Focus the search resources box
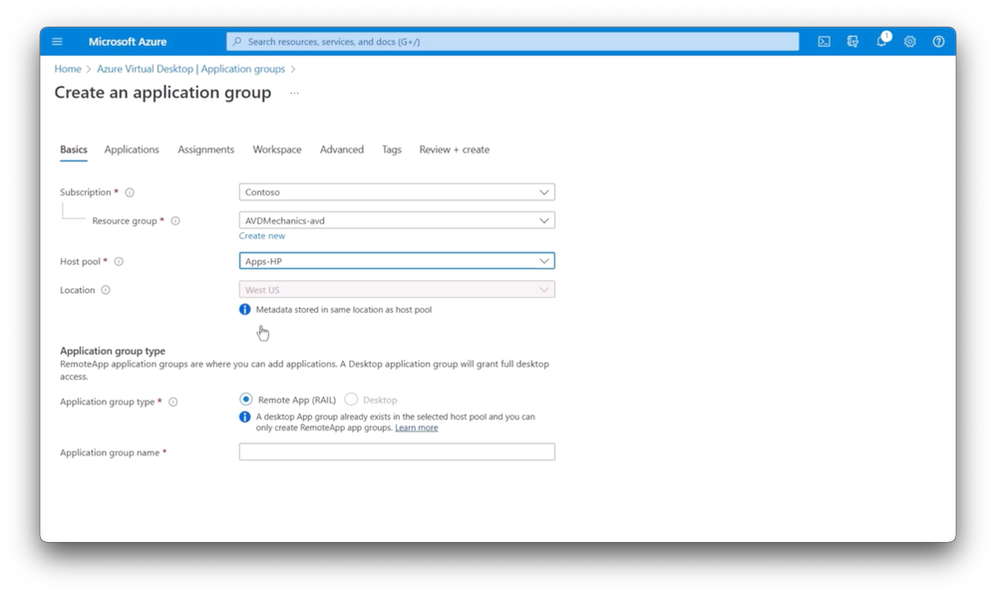The height and width of the screenshot is (595, 996). tap(512, 41)
